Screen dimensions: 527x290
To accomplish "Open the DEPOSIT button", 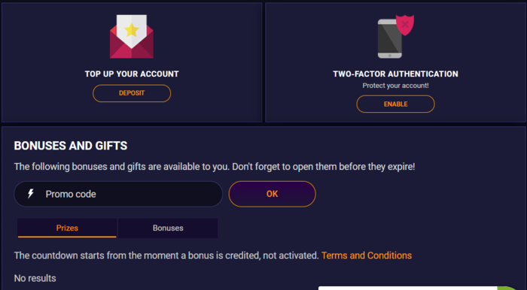I will (x=132, y=93).
